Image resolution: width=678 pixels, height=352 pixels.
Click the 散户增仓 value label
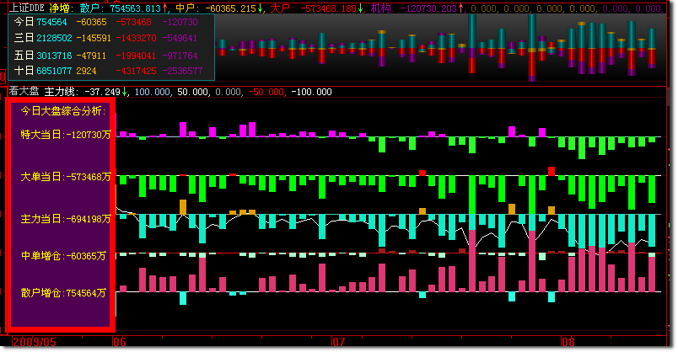63,293
